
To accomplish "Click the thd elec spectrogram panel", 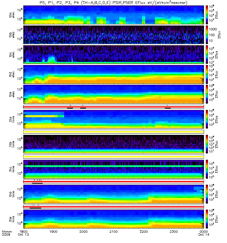I will [113, 74].
